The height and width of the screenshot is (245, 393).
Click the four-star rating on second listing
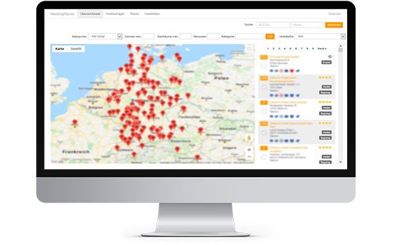[325, 78]
